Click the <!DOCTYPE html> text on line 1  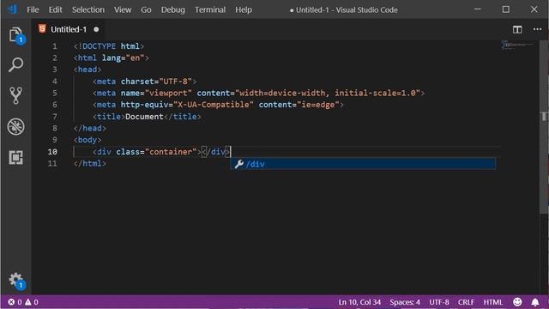click(109, 46)
